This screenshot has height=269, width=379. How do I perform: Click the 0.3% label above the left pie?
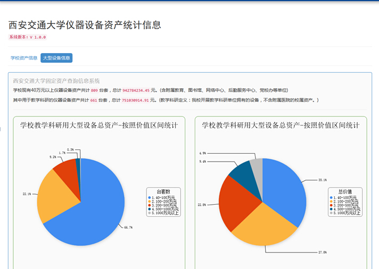(70, 150)
